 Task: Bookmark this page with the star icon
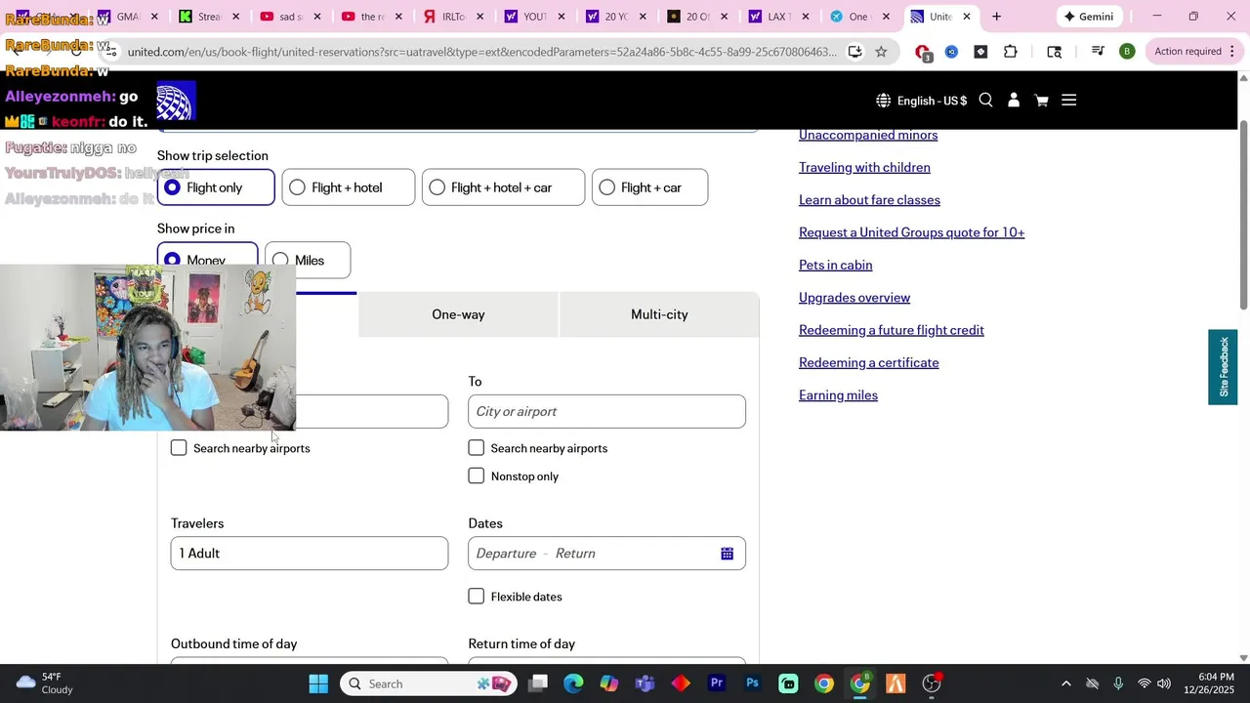(x=881, y=52)
